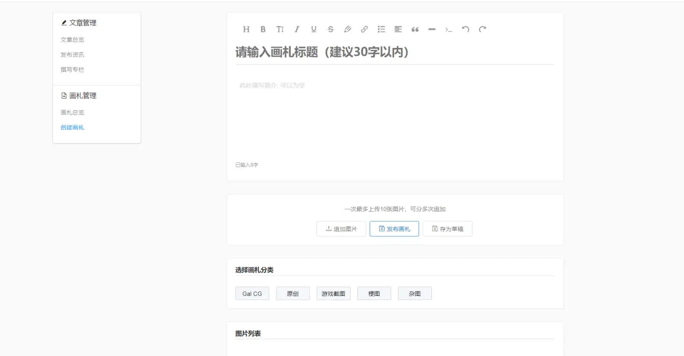Insert a bulleted list
The image size is (684, 356).
tap(381, 29)
